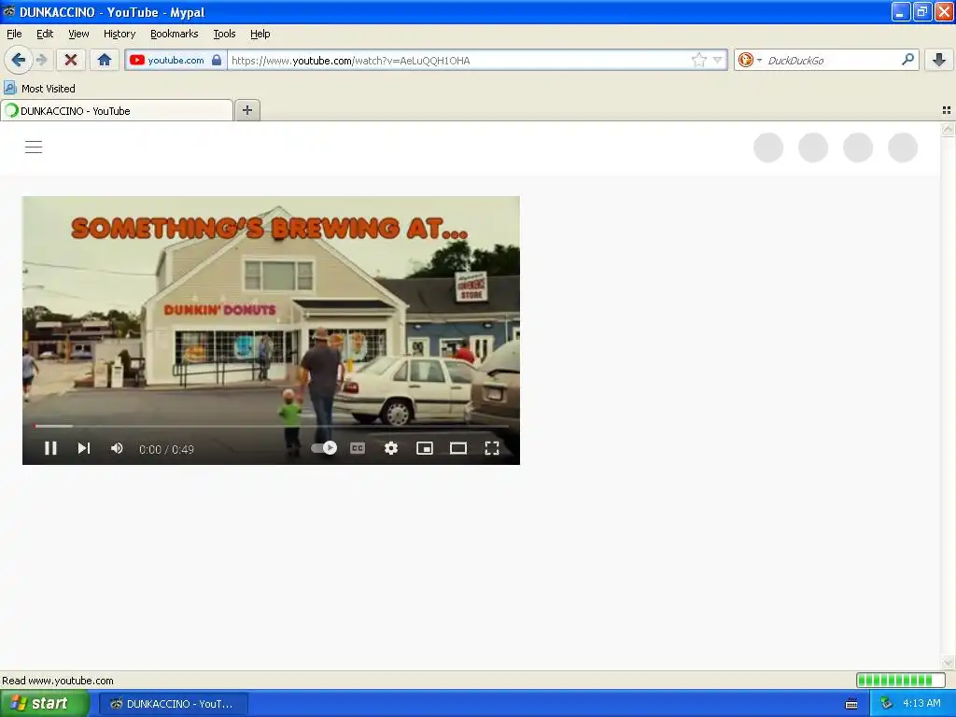
Task: Switch to theater mode
Action: click(x=457, y=448)
